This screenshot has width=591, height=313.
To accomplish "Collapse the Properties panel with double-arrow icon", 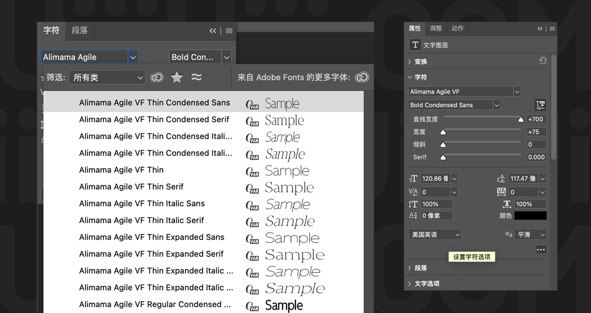I will [540, 28].
